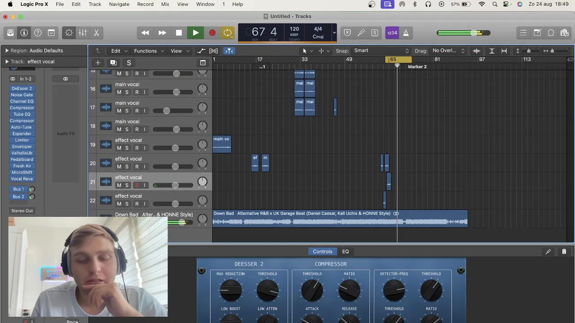Toggle global Solo S button in track header
The width and height of the screenshot is (575, 323).
129,63
